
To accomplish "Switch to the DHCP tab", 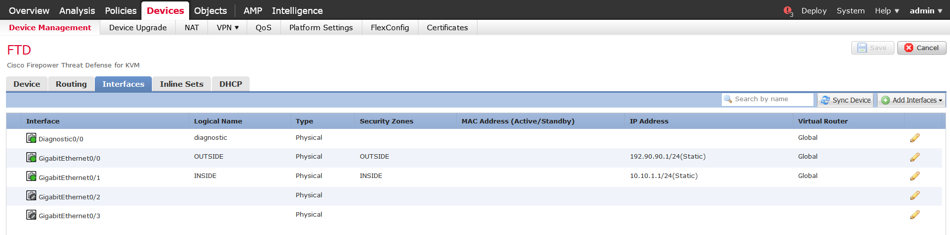I will tap(231, 84).
